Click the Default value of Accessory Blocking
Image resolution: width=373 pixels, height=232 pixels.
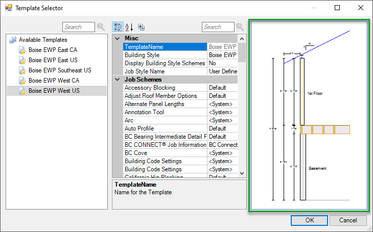click(x=222, y=88)
